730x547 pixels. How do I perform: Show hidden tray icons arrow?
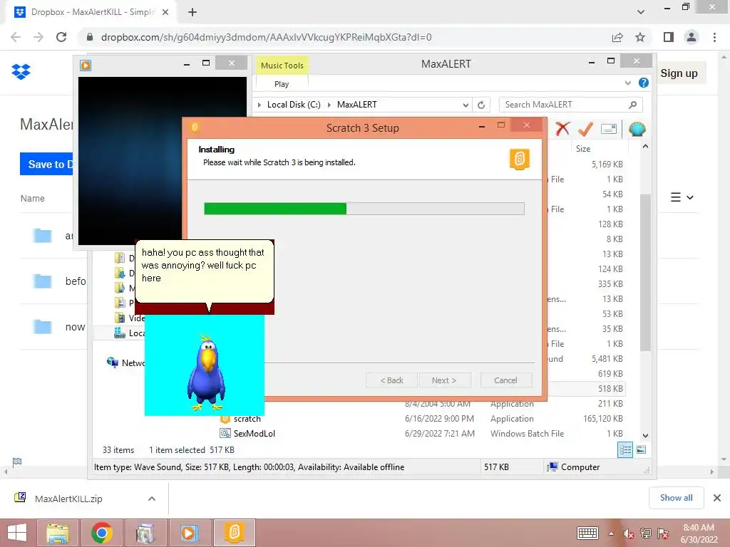coord(611,533)
